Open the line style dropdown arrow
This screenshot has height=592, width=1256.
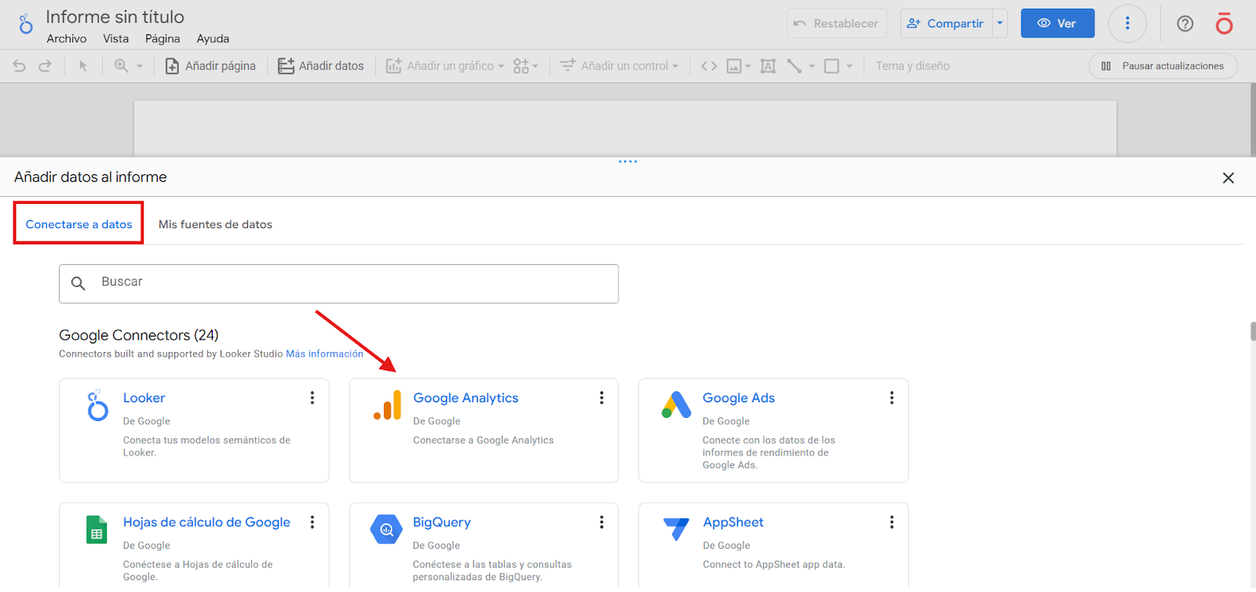pos(812,67)
